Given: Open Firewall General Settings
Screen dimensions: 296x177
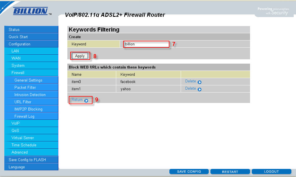Looking at the screenshot, I should (x=31, y=80).
